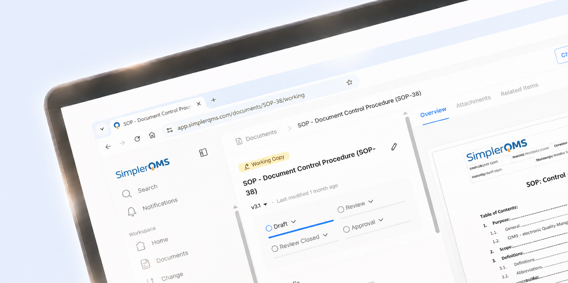The image size is (568, 283).
Task: Open Documents in Workspace menu
Action: pos(172,257)
